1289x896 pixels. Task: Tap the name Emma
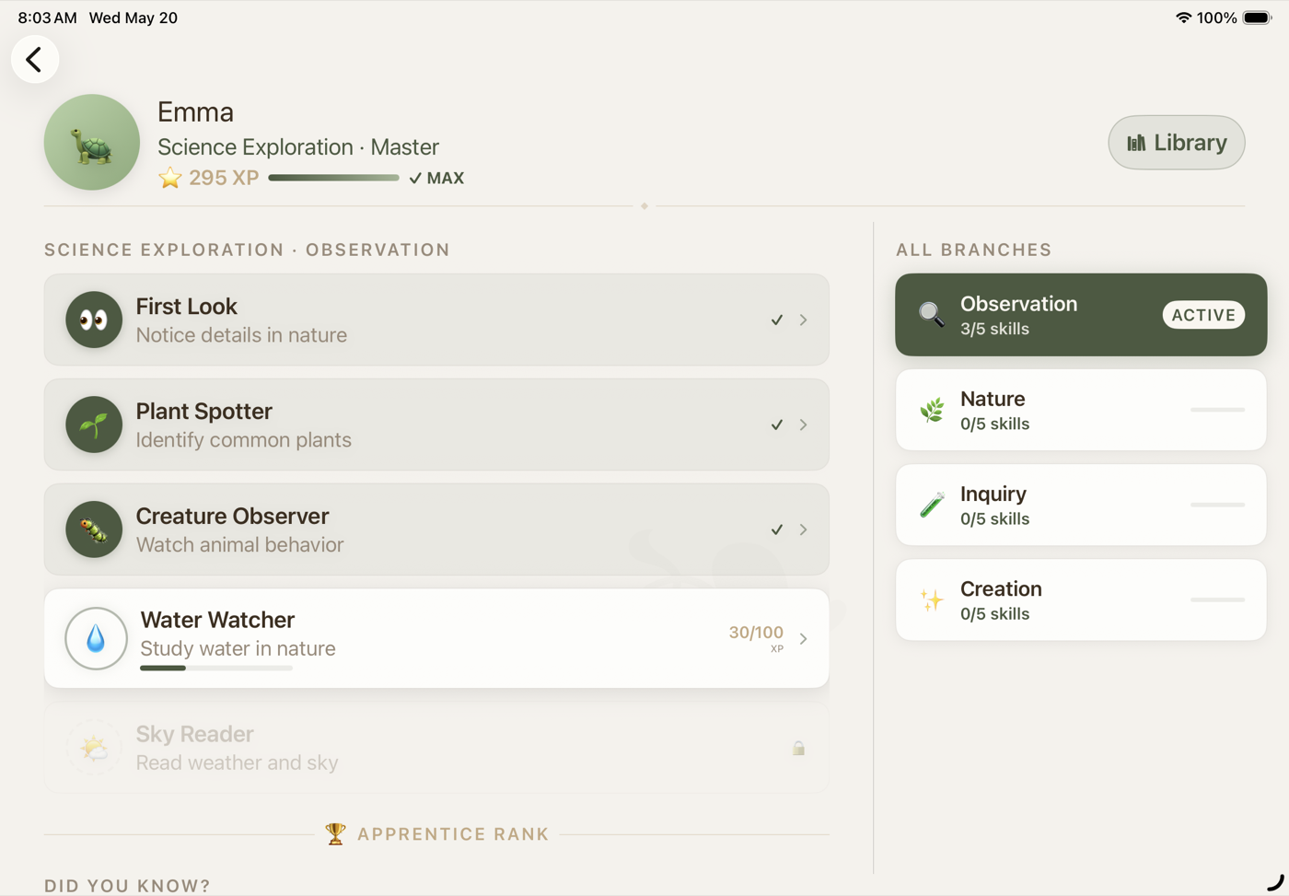195,112
